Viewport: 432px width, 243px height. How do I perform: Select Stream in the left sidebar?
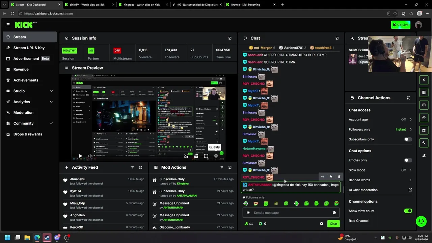tap(30, 37)
